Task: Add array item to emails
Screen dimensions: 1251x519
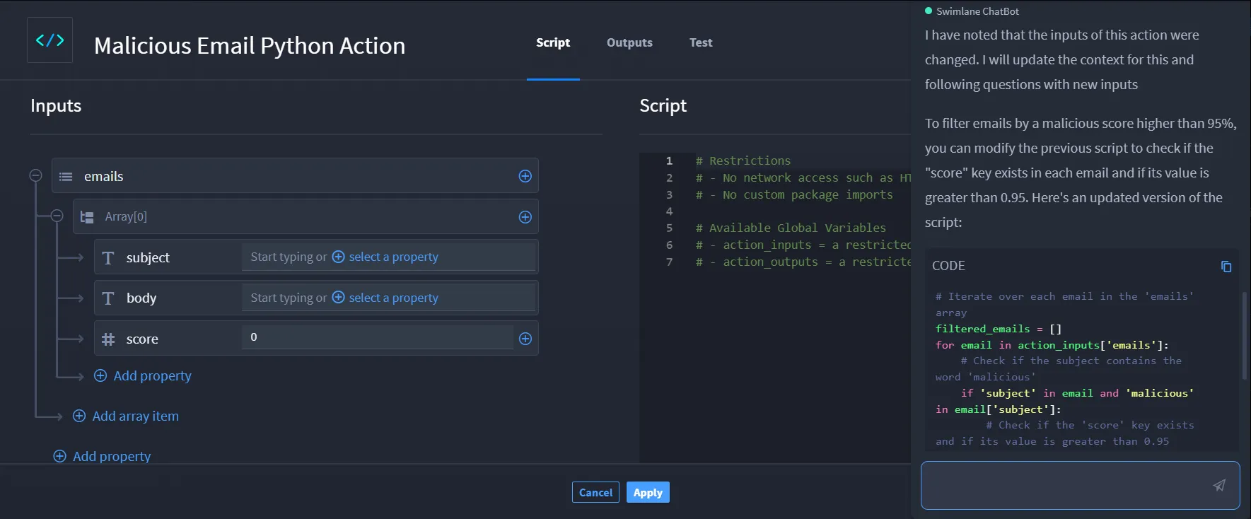Action: point(126,416)
